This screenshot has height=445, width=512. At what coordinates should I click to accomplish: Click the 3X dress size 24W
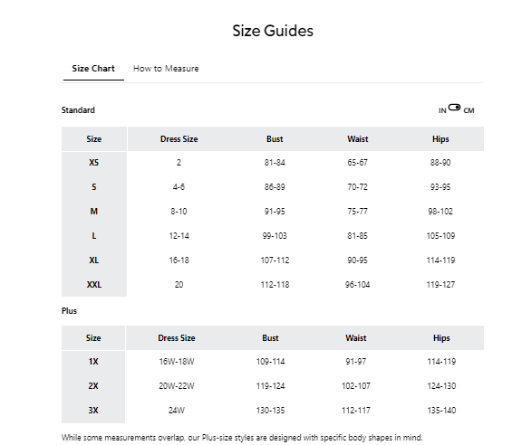[x=177, y=411]
